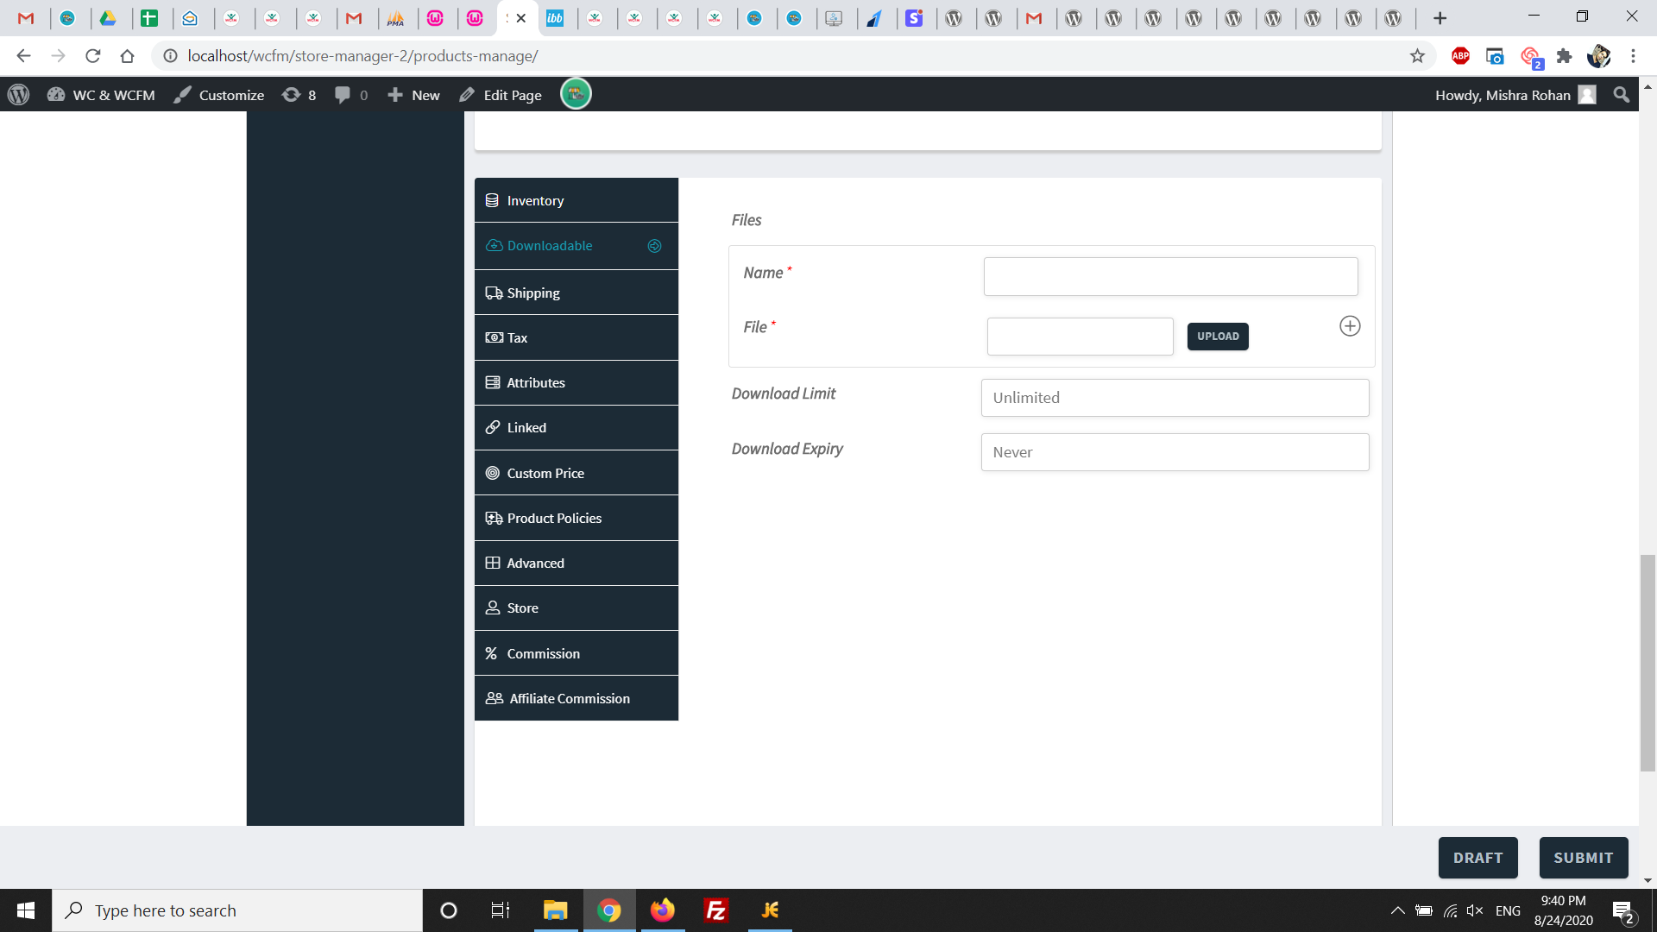Open the Windows Start menu

(x=26, y=910)
